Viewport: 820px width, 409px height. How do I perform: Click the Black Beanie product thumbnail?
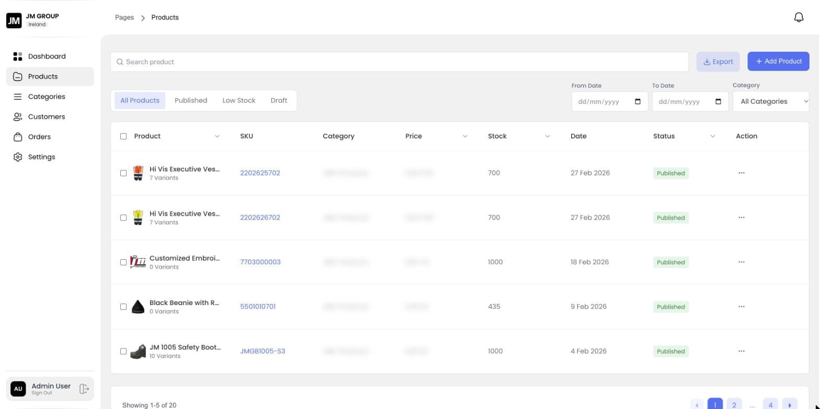tap(138, 307)
